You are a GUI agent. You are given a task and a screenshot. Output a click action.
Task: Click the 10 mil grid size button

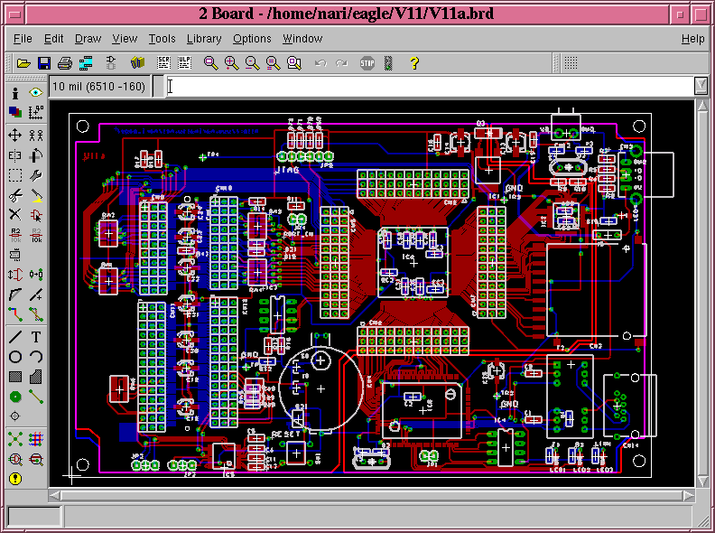98,87
